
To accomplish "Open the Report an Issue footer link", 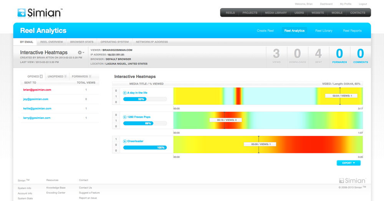I will 88,198.
